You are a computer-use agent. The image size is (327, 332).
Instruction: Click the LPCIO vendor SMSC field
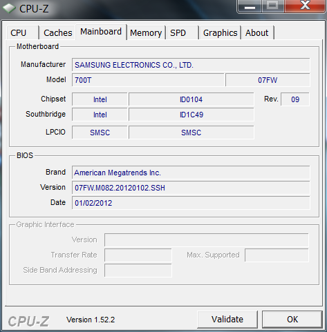[100, 133]
